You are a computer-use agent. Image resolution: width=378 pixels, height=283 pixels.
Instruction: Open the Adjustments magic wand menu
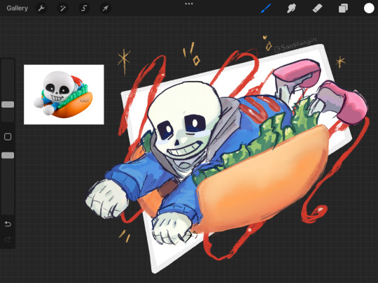point(63,8)
